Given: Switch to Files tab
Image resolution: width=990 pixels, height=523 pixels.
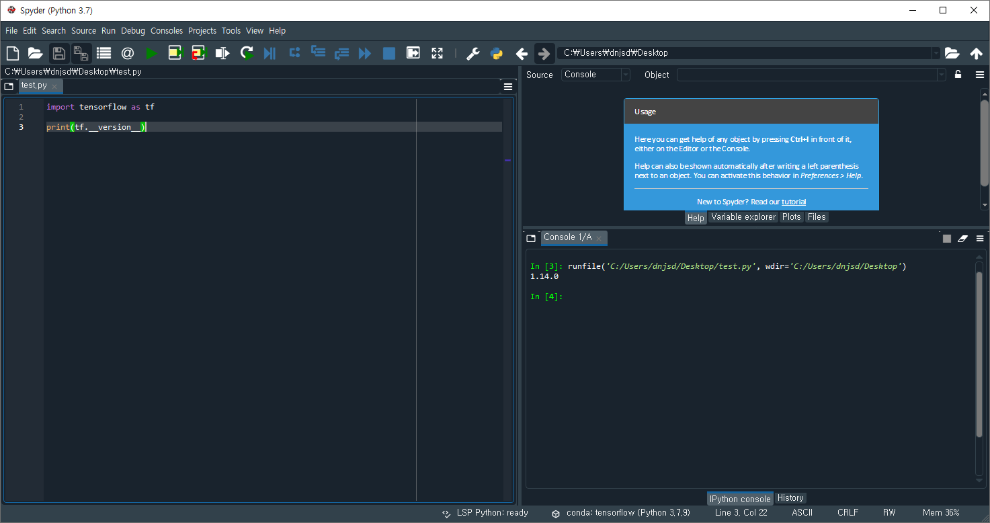Looking at the screenshot, I should click(817, 216).
